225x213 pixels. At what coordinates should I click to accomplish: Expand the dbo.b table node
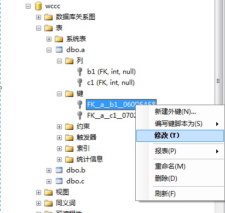(x=49, y=170)
